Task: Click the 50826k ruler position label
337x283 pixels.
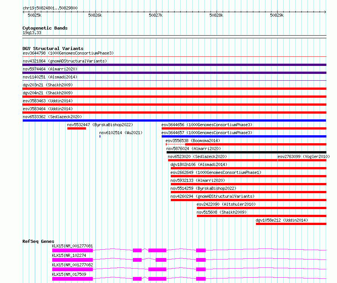Action: 95,15
